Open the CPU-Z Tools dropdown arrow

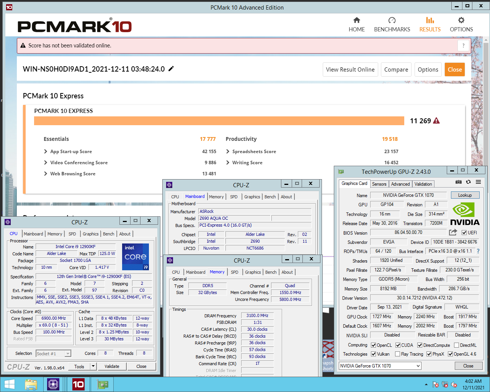click(x=93, y=366)
